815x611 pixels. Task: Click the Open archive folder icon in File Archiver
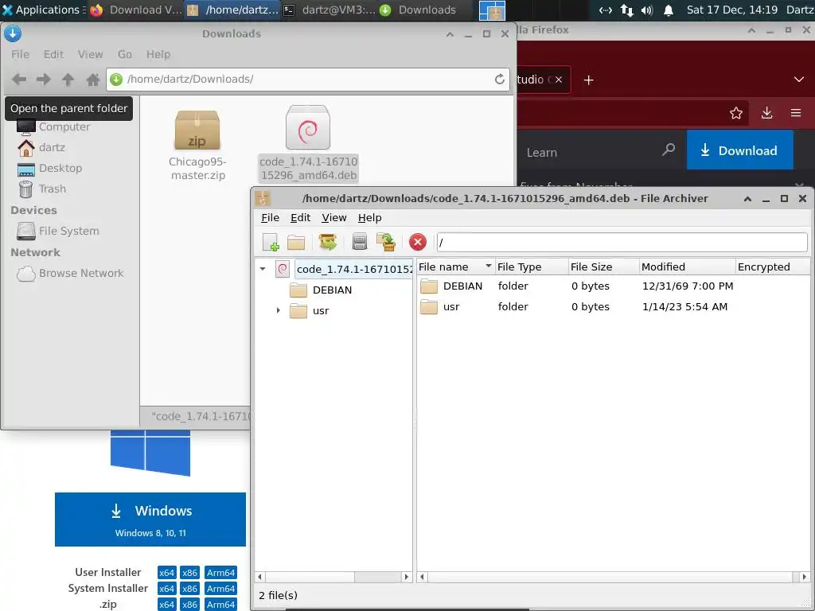[x=296, y=242]
